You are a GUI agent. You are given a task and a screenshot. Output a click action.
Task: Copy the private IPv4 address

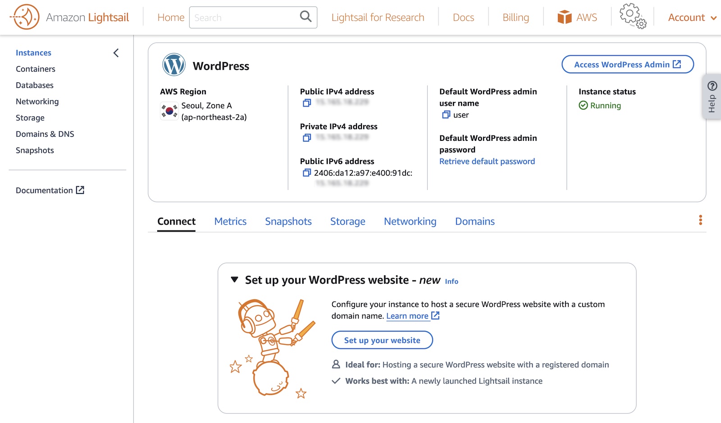[x=307, y=138]
